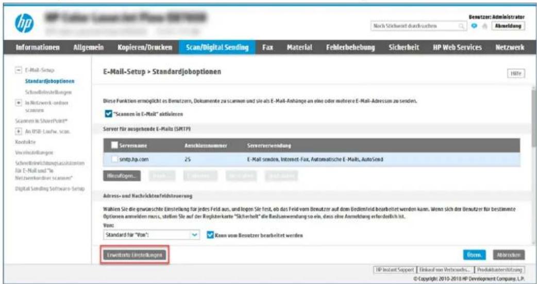This screenshot has width=537, height=284.
Task: Toggle the "Scannen in E-Mail" aktivieren checkbox
Action: tap(108, 114)
